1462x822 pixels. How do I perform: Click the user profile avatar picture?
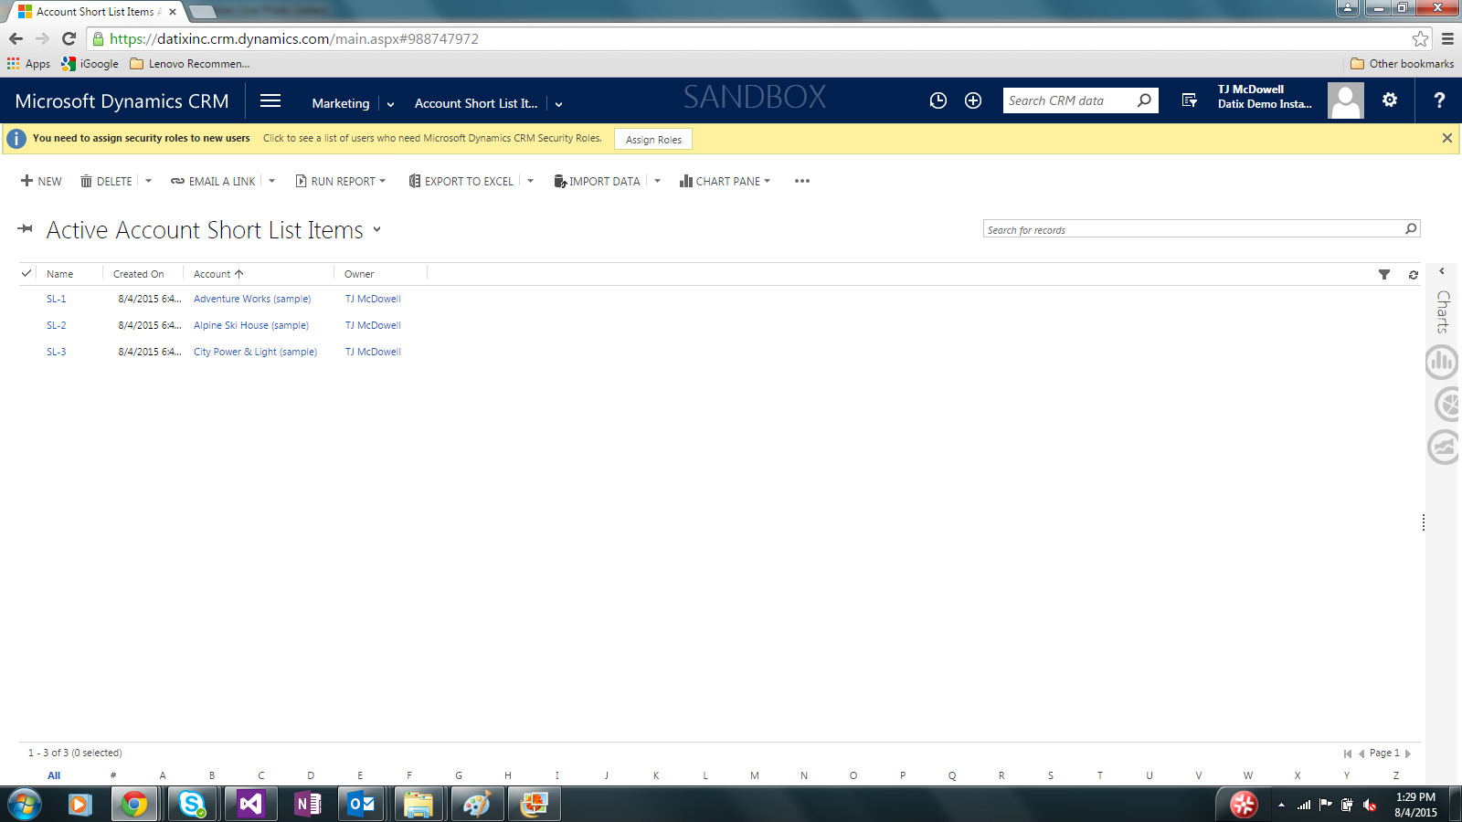pyautogui.click(x=1346, y=100)
